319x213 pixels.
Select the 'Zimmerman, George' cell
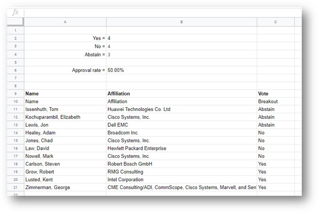(x=65, y=188)
